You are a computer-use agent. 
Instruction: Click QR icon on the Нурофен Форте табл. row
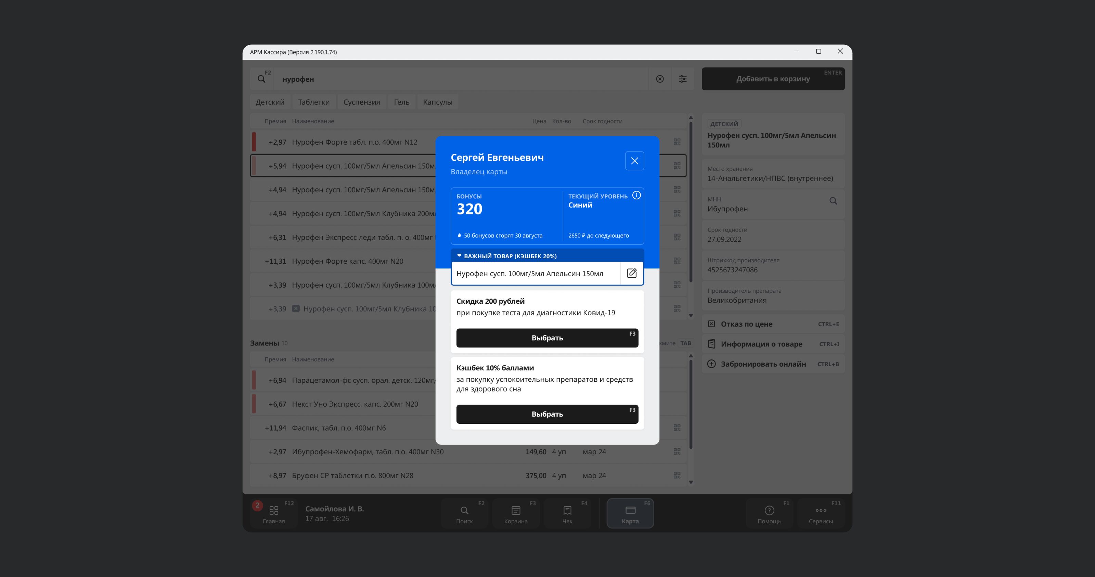click(x=677, y=142)
